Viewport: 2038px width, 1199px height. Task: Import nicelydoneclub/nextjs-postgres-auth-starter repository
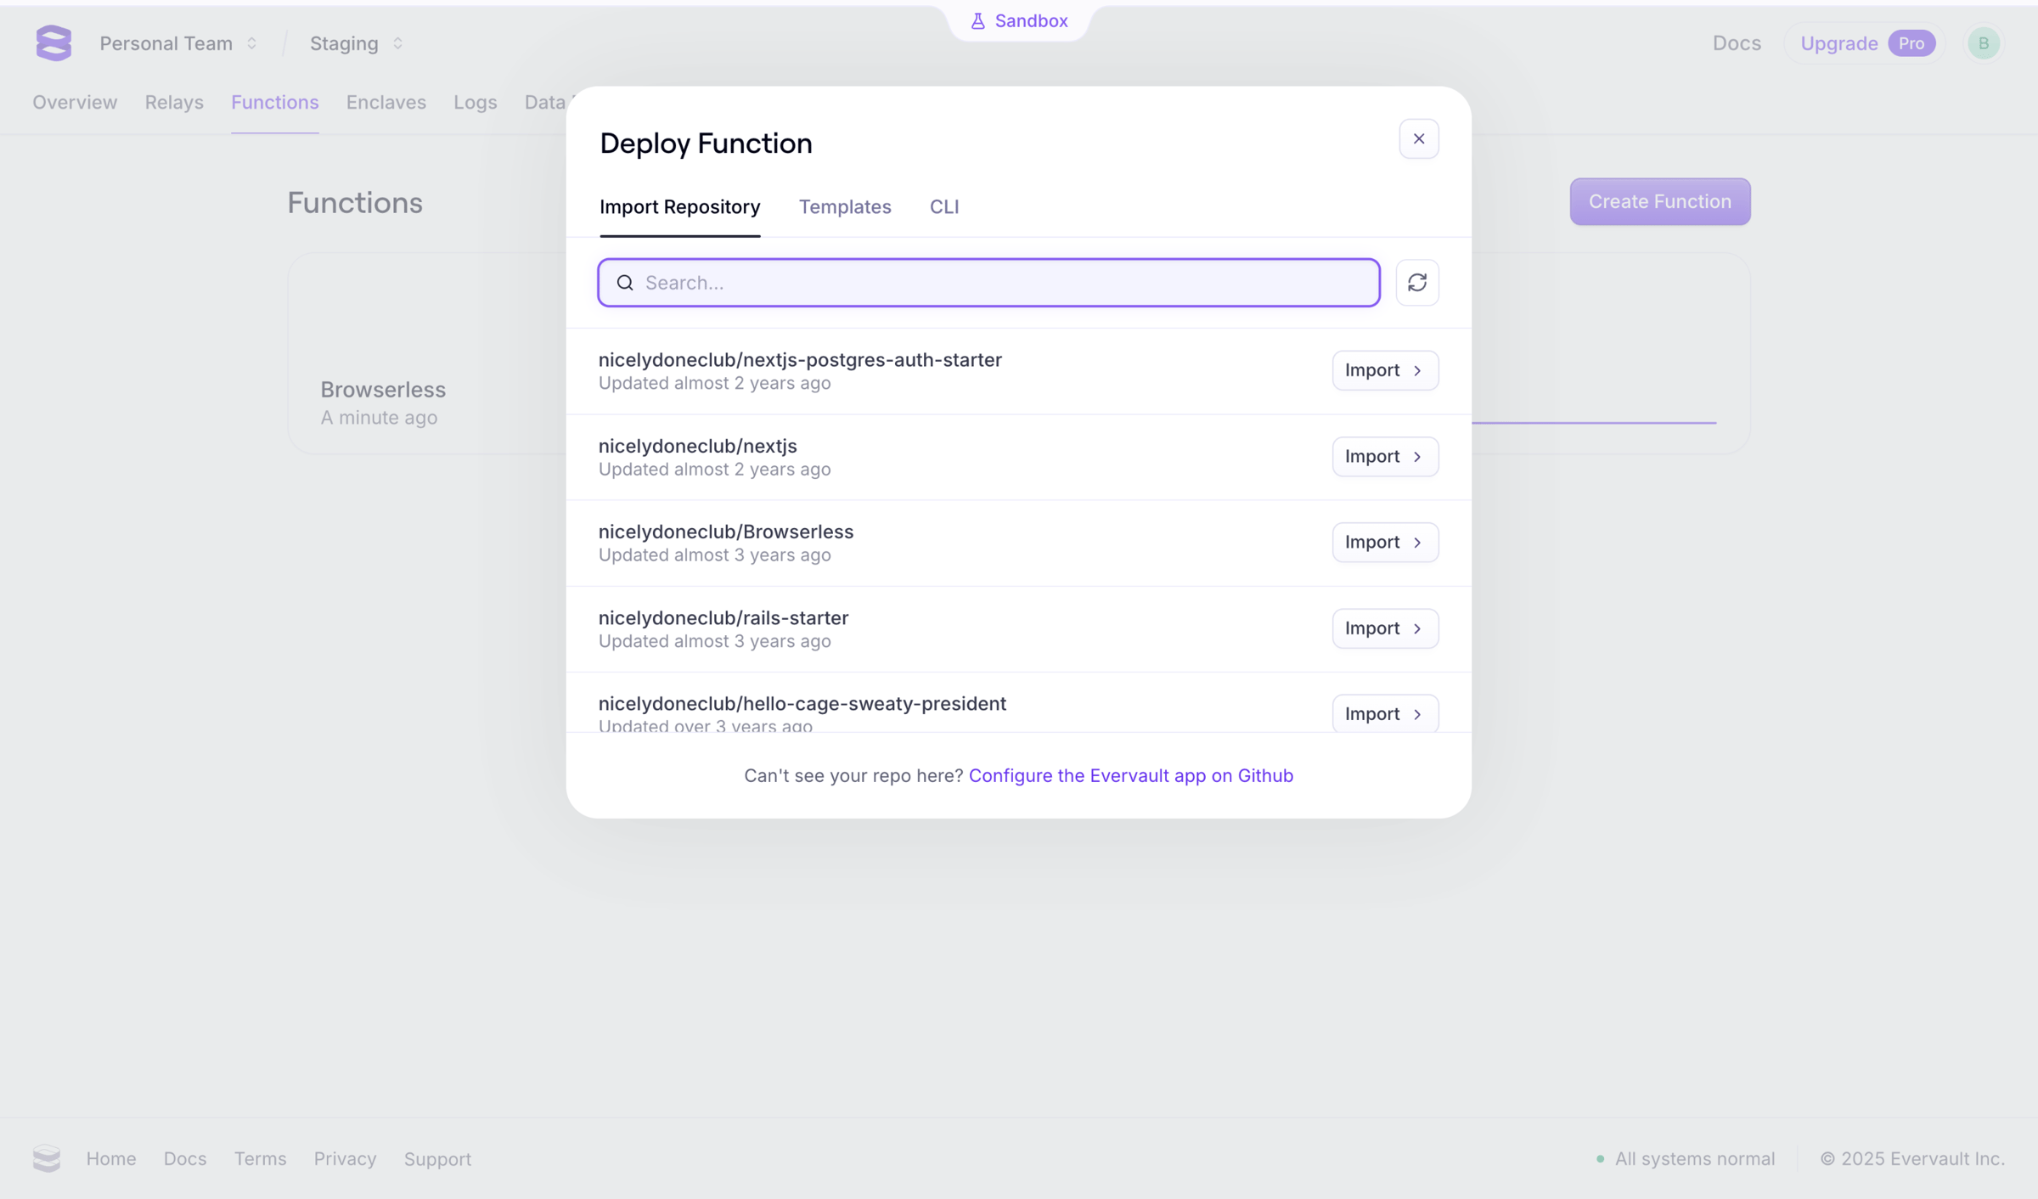pos(1385,370)
